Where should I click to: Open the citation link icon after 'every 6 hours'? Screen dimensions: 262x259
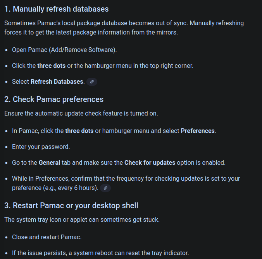coord(105,188)
